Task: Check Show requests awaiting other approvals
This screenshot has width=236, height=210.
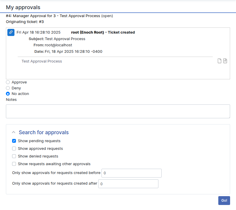Action: pyautogui.click(x=14, y=164)
